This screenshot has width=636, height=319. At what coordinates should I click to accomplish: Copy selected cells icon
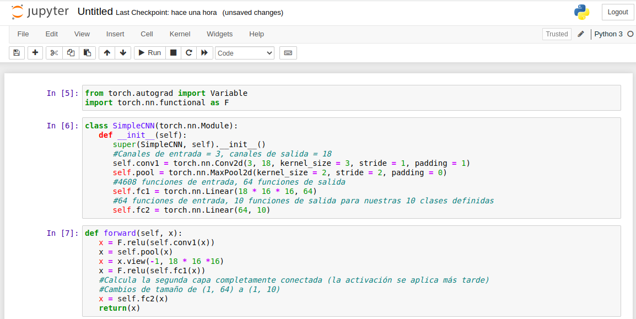pyautogui.click(x=71, y=53)
